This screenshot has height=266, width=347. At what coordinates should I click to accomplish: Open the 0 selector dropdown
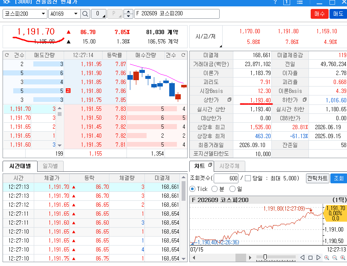[x=99, y=14]
